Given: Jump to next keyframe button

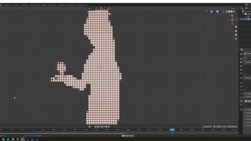Looking at the screenshot, I should (x=106, y=127).
